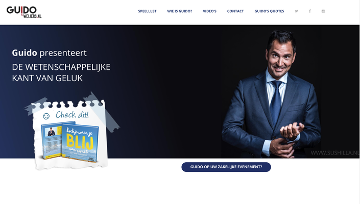The width and height of the screenshot is (360, 204).
Task: Open the Instagram social icon
Action: point(323,11)
